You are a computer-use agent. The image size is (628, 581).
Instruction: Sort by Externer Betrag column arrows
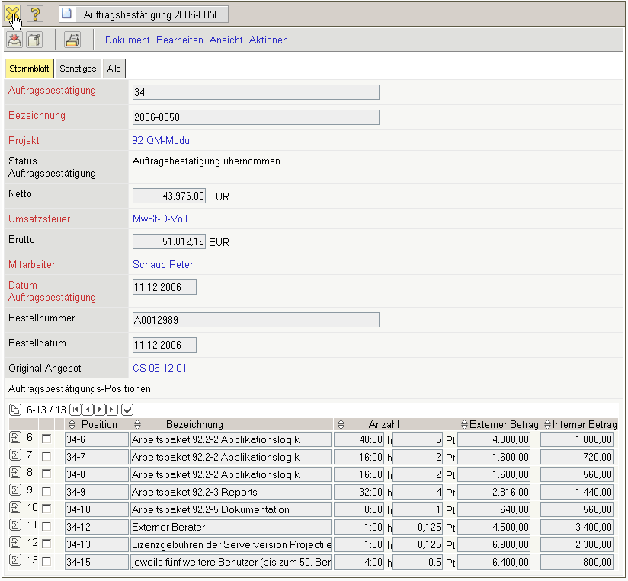[463, 424]
